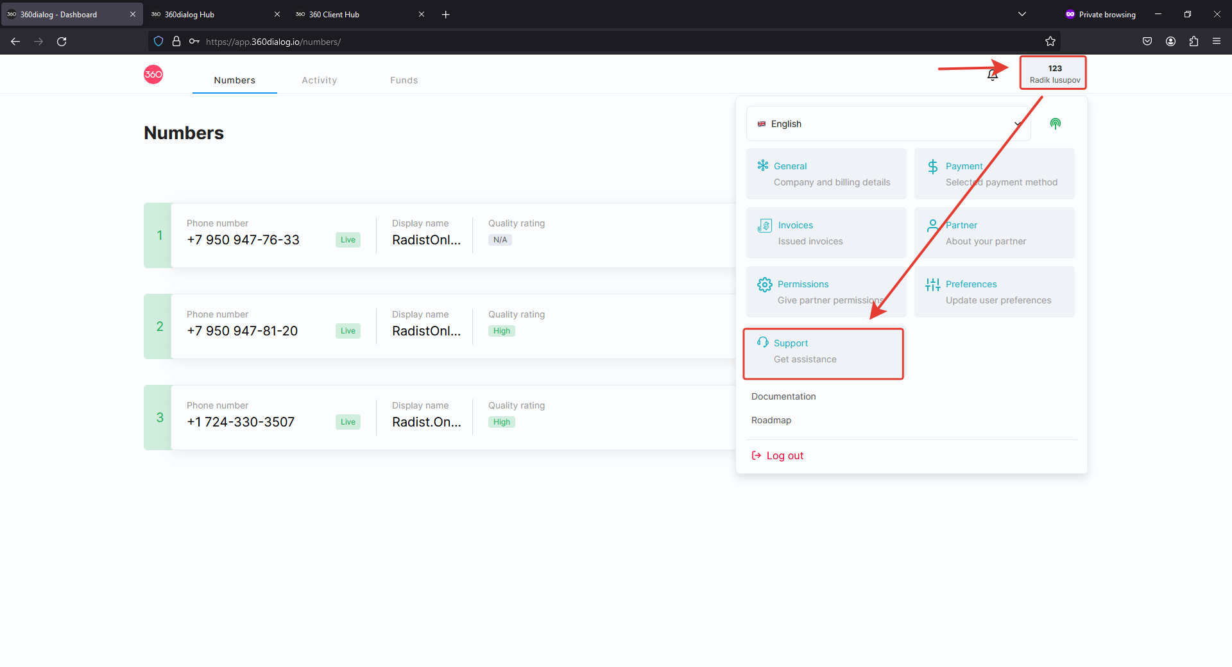Open Preferences card
The width and height of the screenshot is (1232, 667).
[995, 292]
